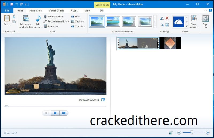Click the 00:00.00/00:20.52 time display
The image size is (214, 138).
click(x=89, y=100)
